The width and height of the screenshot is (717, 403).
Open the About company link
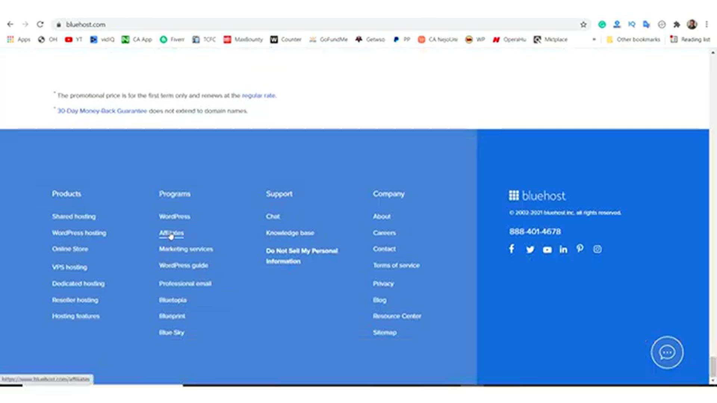[382, 216]
